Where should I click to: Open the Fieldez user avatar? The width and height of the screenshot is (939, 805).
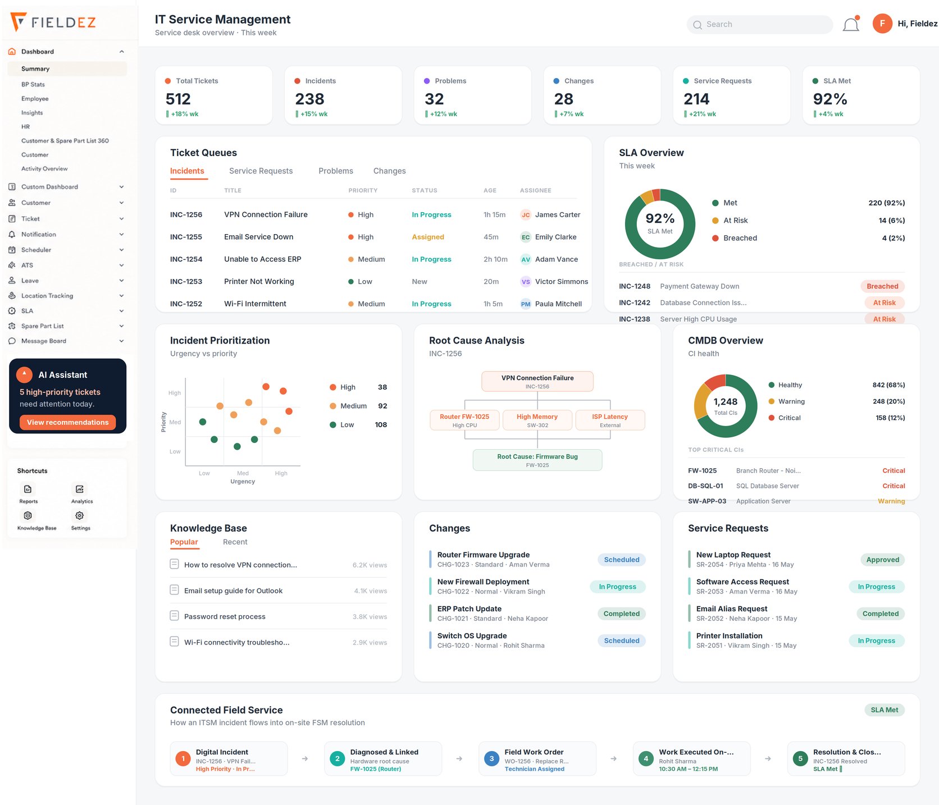tap(882, 24)
